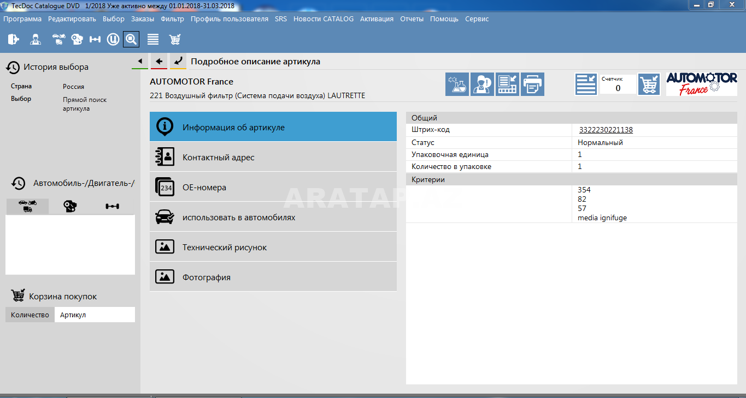Open the list lines toolbar icon
746x398 pixels.
click(x=153, y=39)
